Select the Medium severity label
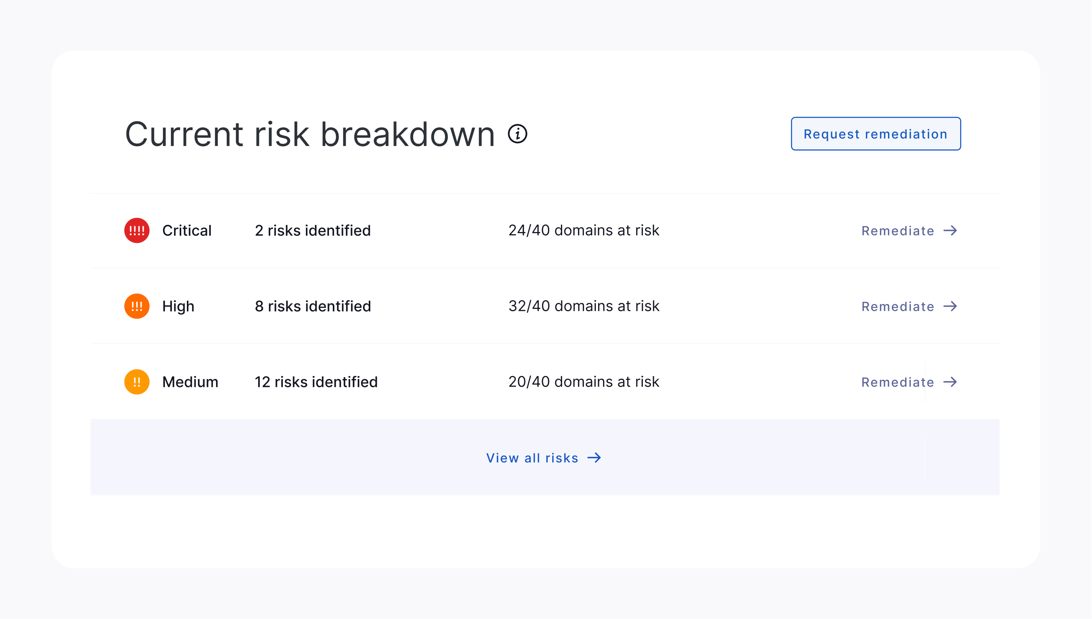 (x=190, y=382)
